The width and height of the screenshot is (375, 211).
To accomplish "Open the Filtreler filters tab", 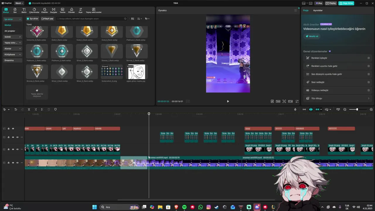I will (x=71, y=11).
